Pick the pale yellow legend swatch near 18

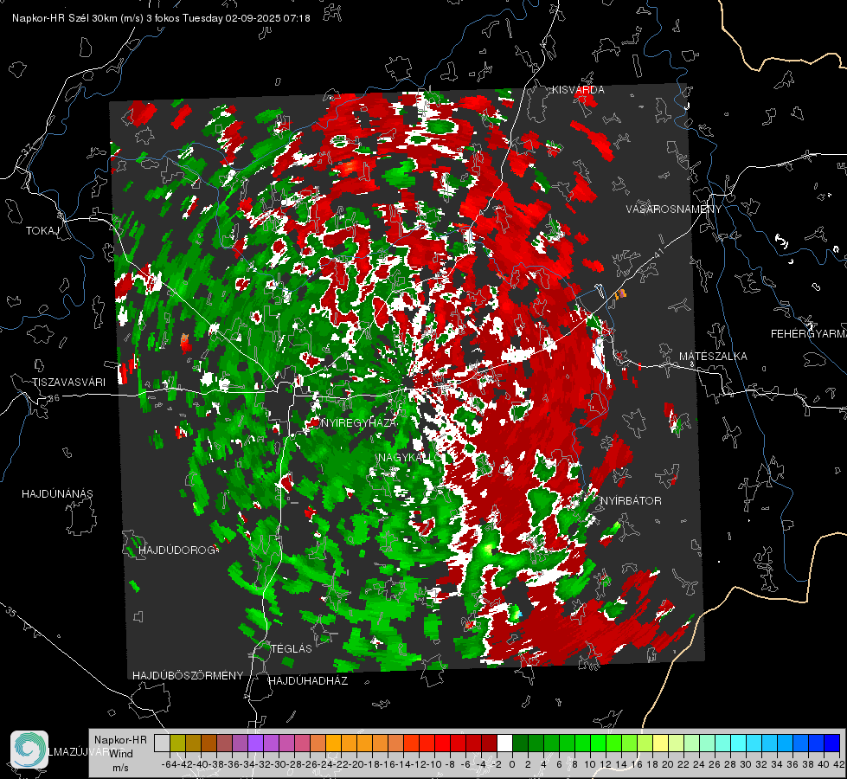click(x=661, y=743)
